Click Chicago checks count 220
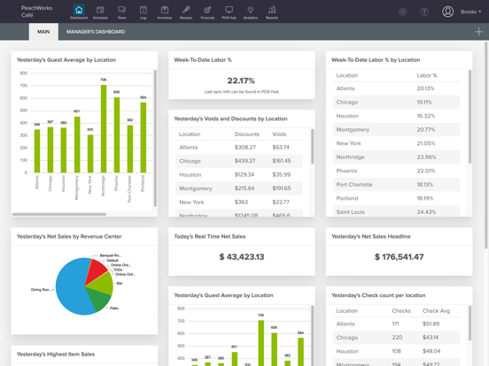 coord(397,338)
